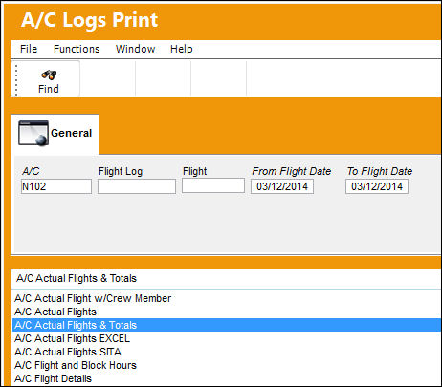
Task: Select highlighted A/C Actual Flights & Totals row
Action: (x=227, y=325)
